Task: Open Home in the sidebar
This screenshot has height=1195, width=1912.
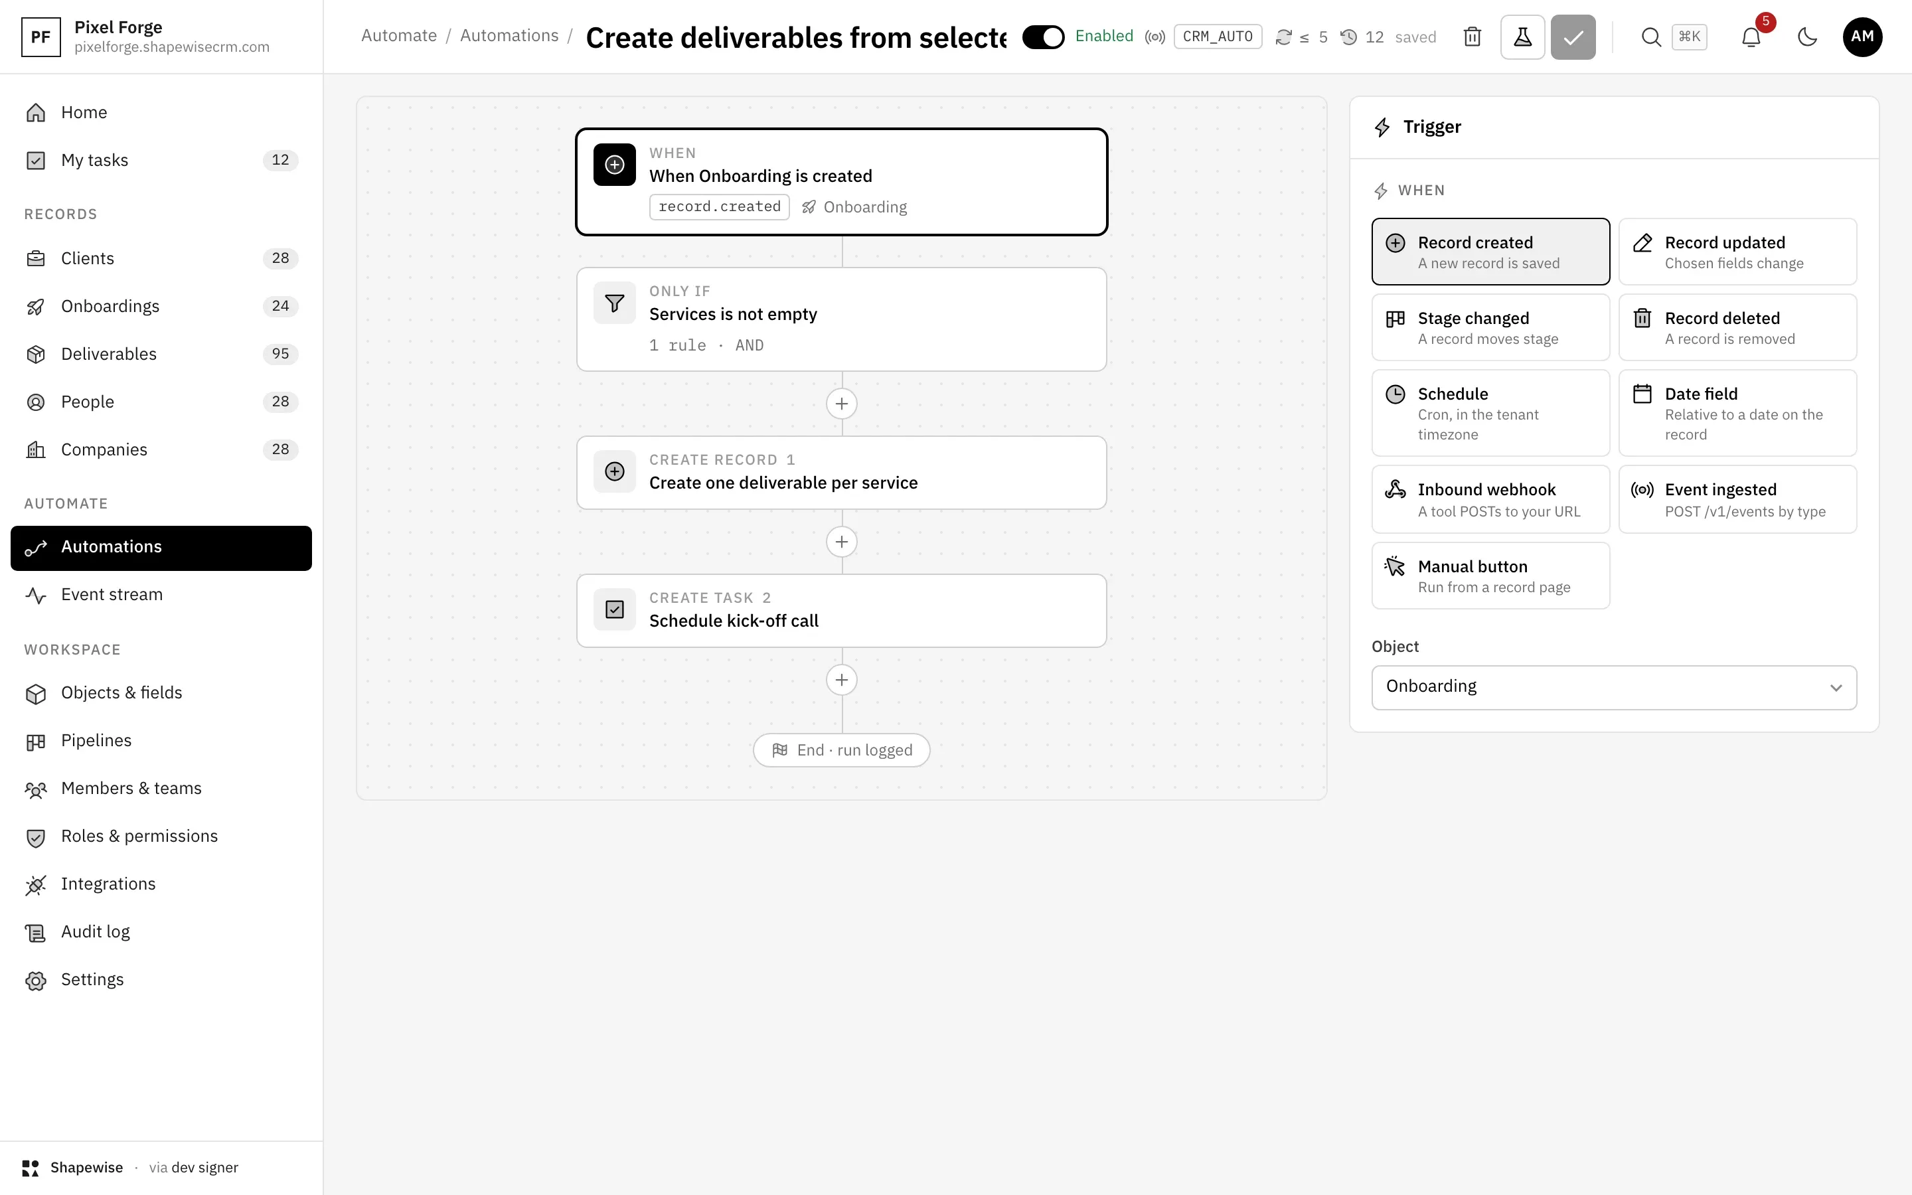Action: click(x=161, y=113)
